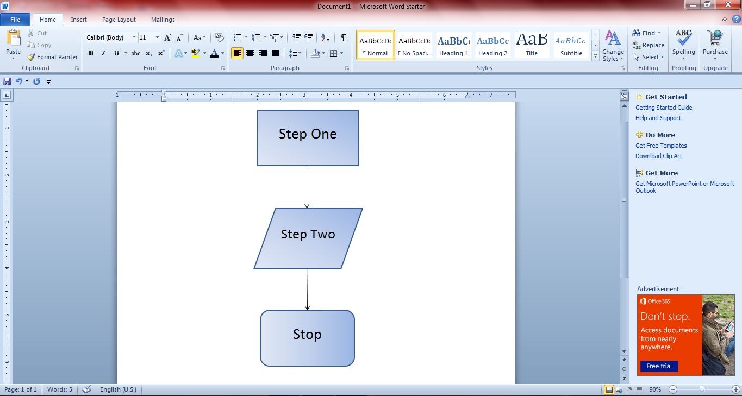Image resolution: width=742 pixels, height=396 pixels.
Task: Select the Format Painter tool
Action: pos(52,56)
